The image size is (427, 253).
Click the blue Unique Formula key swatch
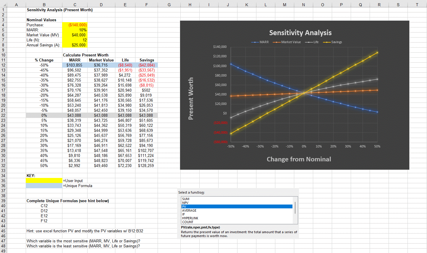(44, 186)
